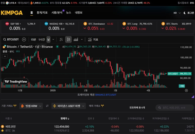This screenshot has height=134, width=195.
Task: Click the chart resize corner handle
Action: pos(193,97)
